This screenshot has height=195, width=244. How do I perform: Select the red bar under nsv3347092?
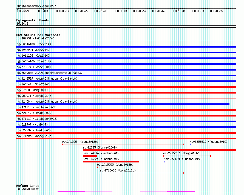coord(111,162)
